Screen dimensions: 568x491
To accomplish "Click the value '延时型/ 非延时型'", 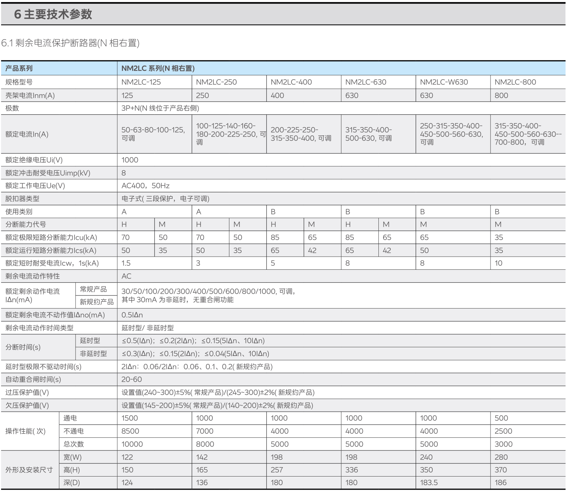I will click(148, 328).
